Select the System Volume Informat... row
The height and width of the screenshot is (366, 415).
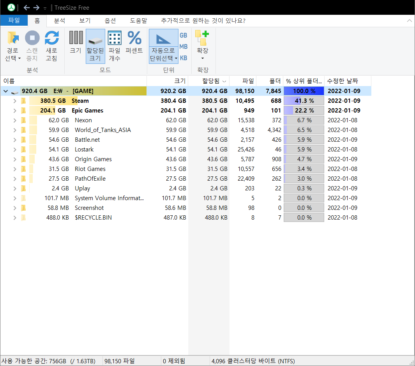186,198
